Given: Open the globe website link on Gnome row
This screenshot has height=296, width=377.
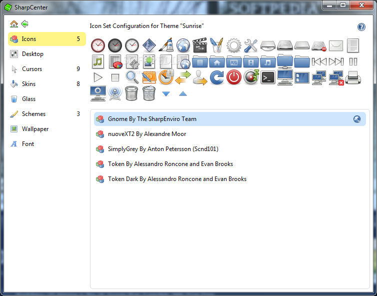Looking at the screenshot, I should (x=357, y=119).
